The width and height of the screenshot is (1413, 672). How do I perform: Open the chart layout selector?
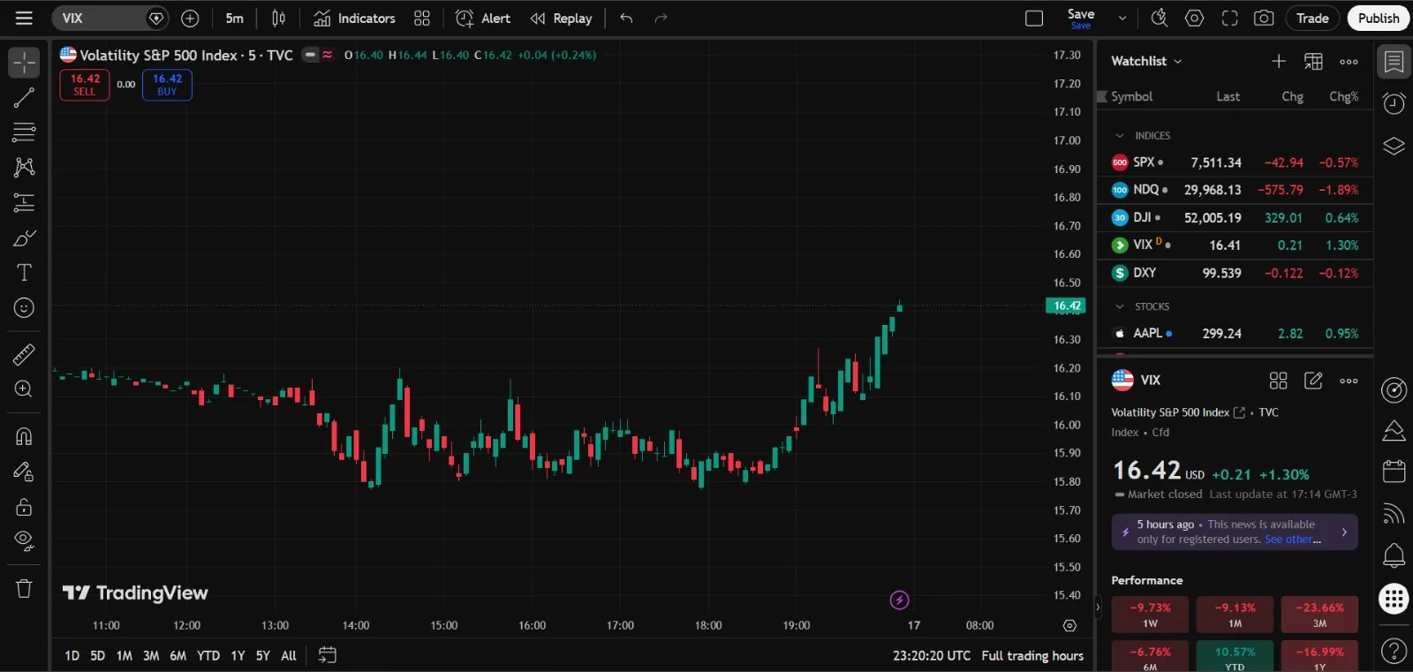(1034, 18)
